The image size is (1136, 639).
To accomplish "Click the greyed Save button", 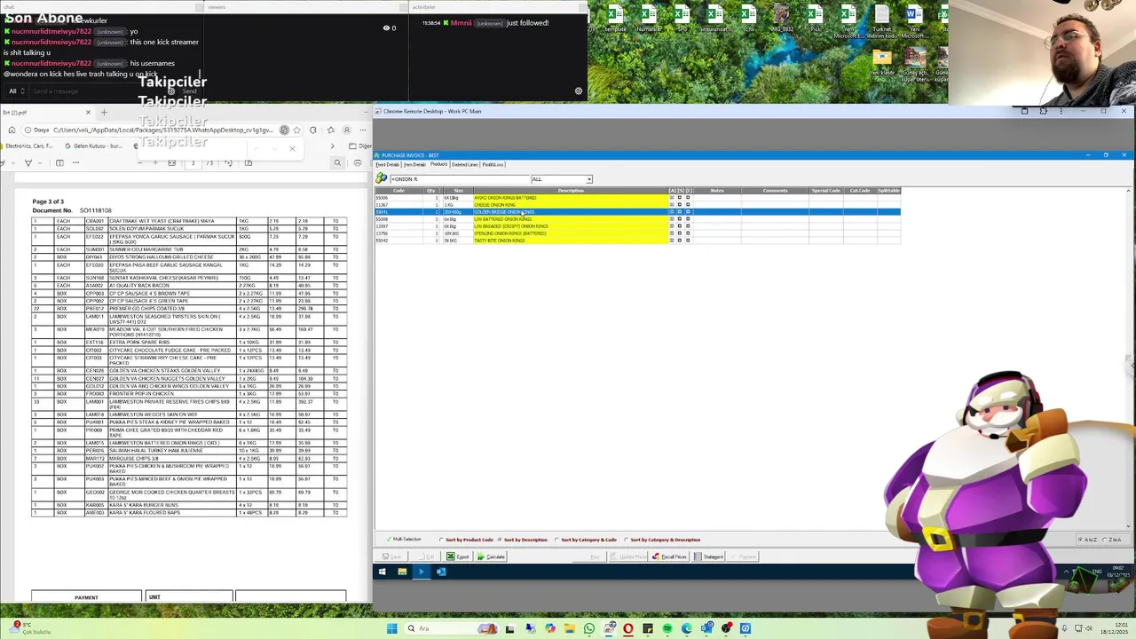I will pos(391,556).
